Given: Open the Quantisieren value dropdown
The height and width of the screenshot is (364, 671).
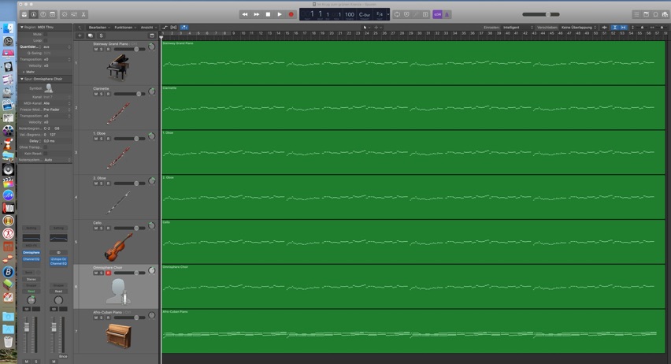Looking at the screenshot, I should (56, 46).
